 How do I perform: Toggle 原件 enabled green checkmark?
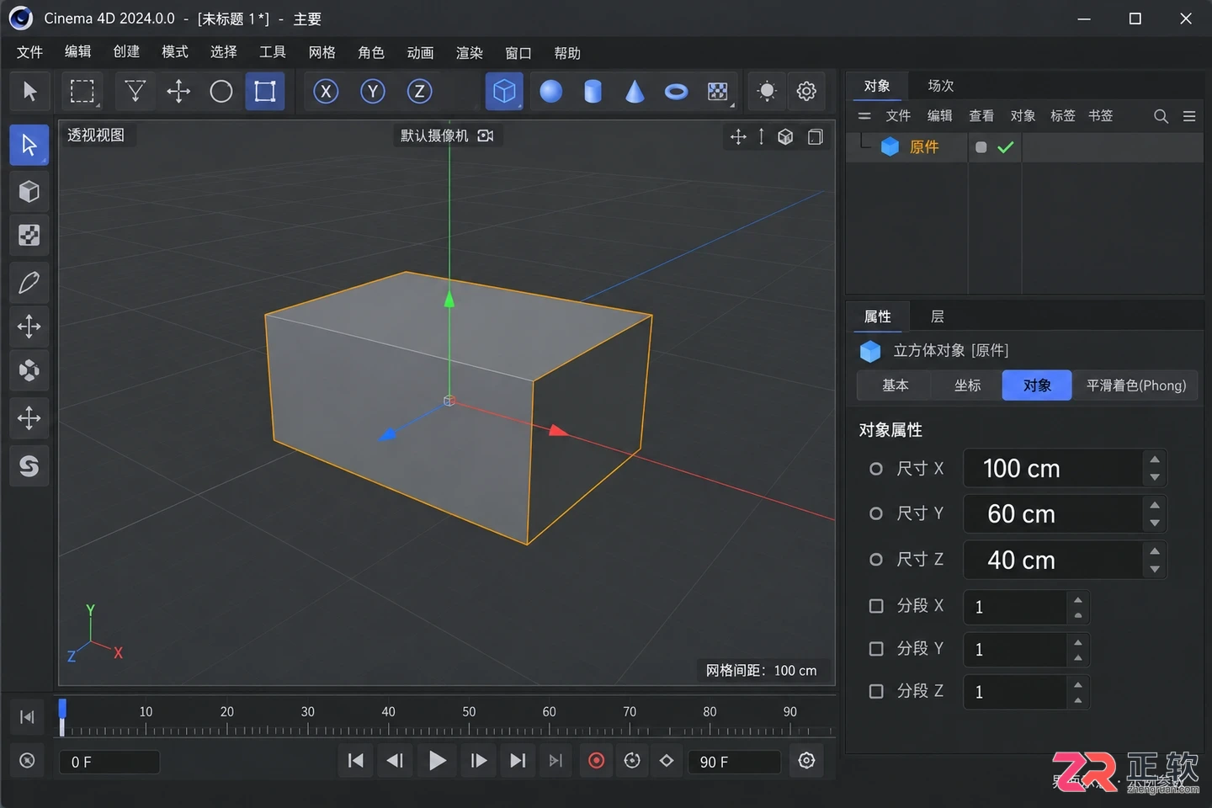(x=1005, y=147)
